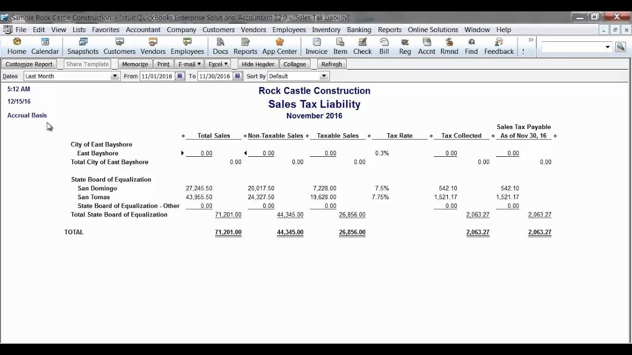The height and width of the screenshot is (355, 632).
Task: Open the Vendors center icon
Action: pyautogui.click(x=153, y=46)
